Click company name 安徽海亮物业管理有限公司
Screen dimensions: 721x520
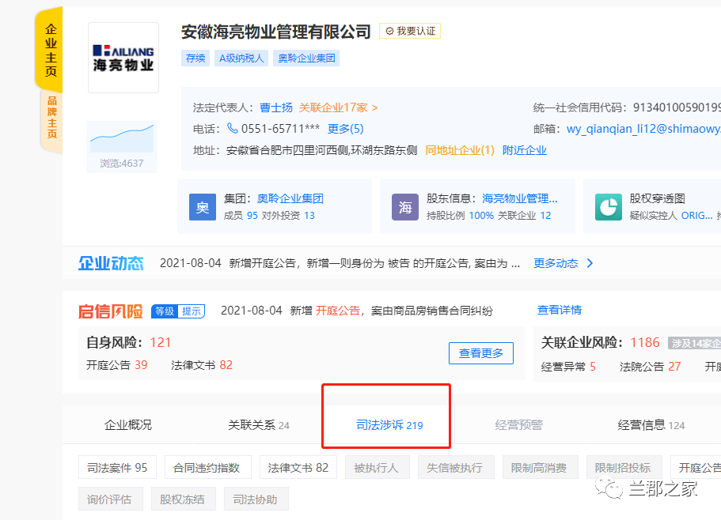click(x=276, y=32)
